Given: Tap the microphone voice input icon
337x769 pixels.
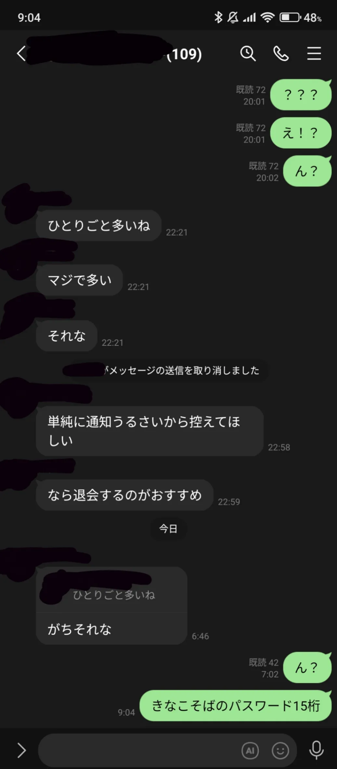Looking at the screenshot, I should pos(316,750).
